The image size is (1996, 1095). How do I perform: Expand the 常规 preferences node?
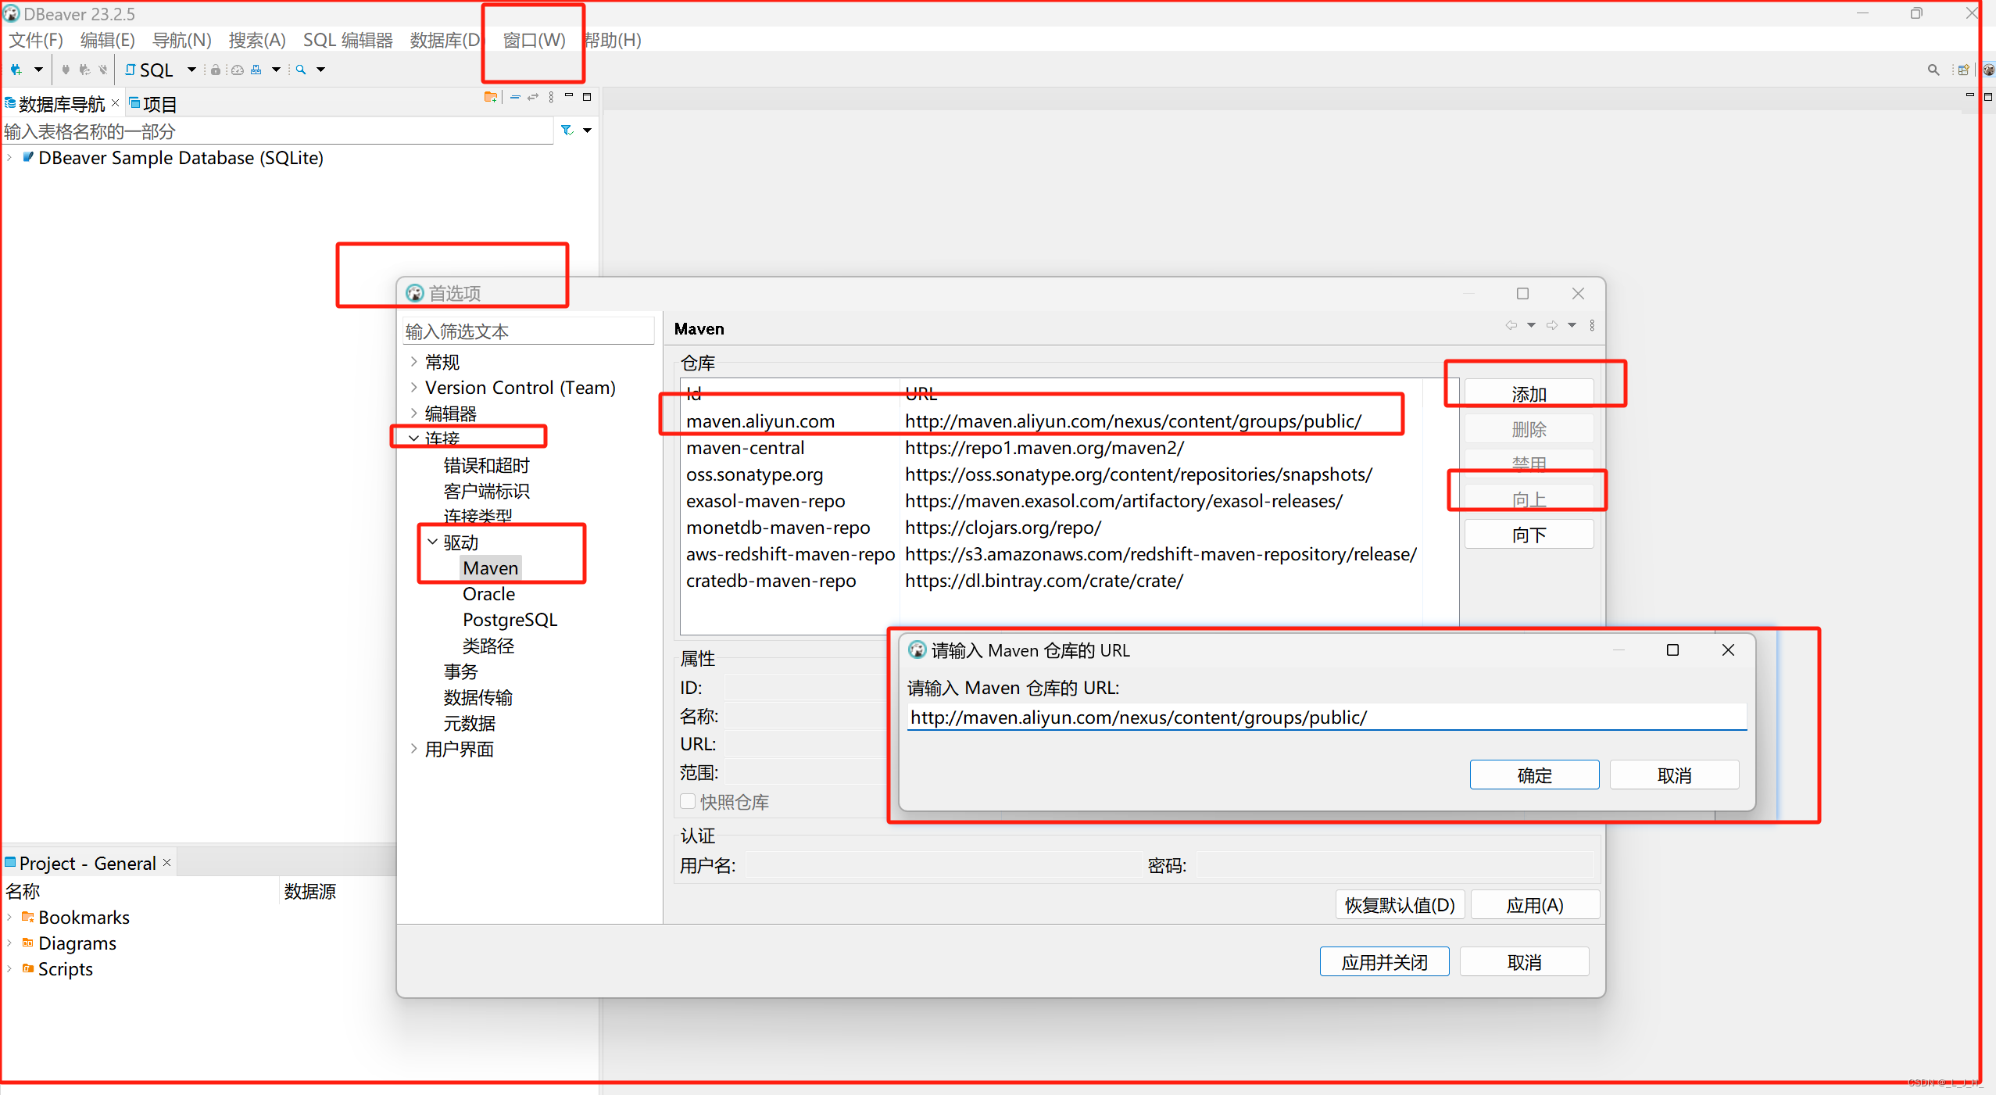coord(414,362)
